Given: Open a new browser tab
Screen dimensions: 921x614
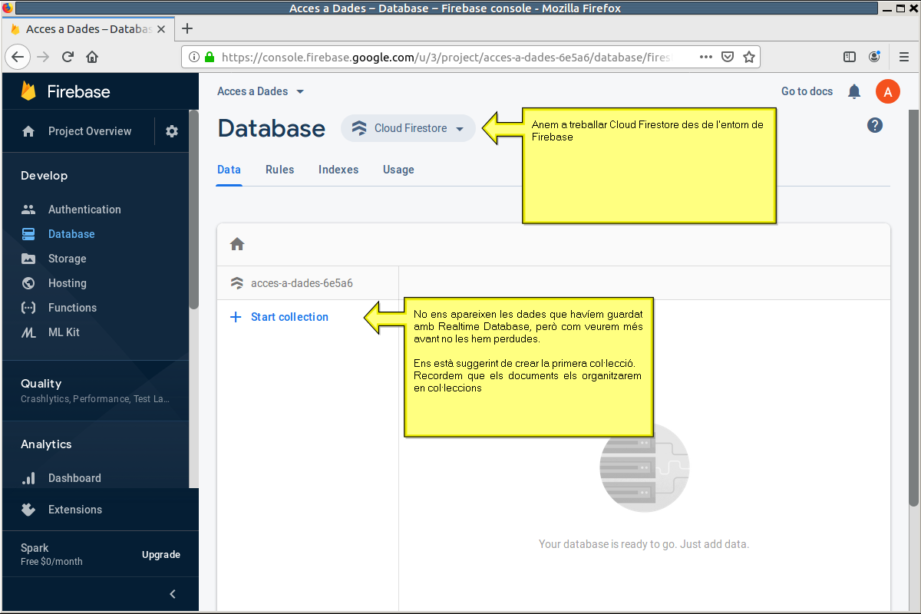Looking at the screenshot, I should tap(187, 29).
